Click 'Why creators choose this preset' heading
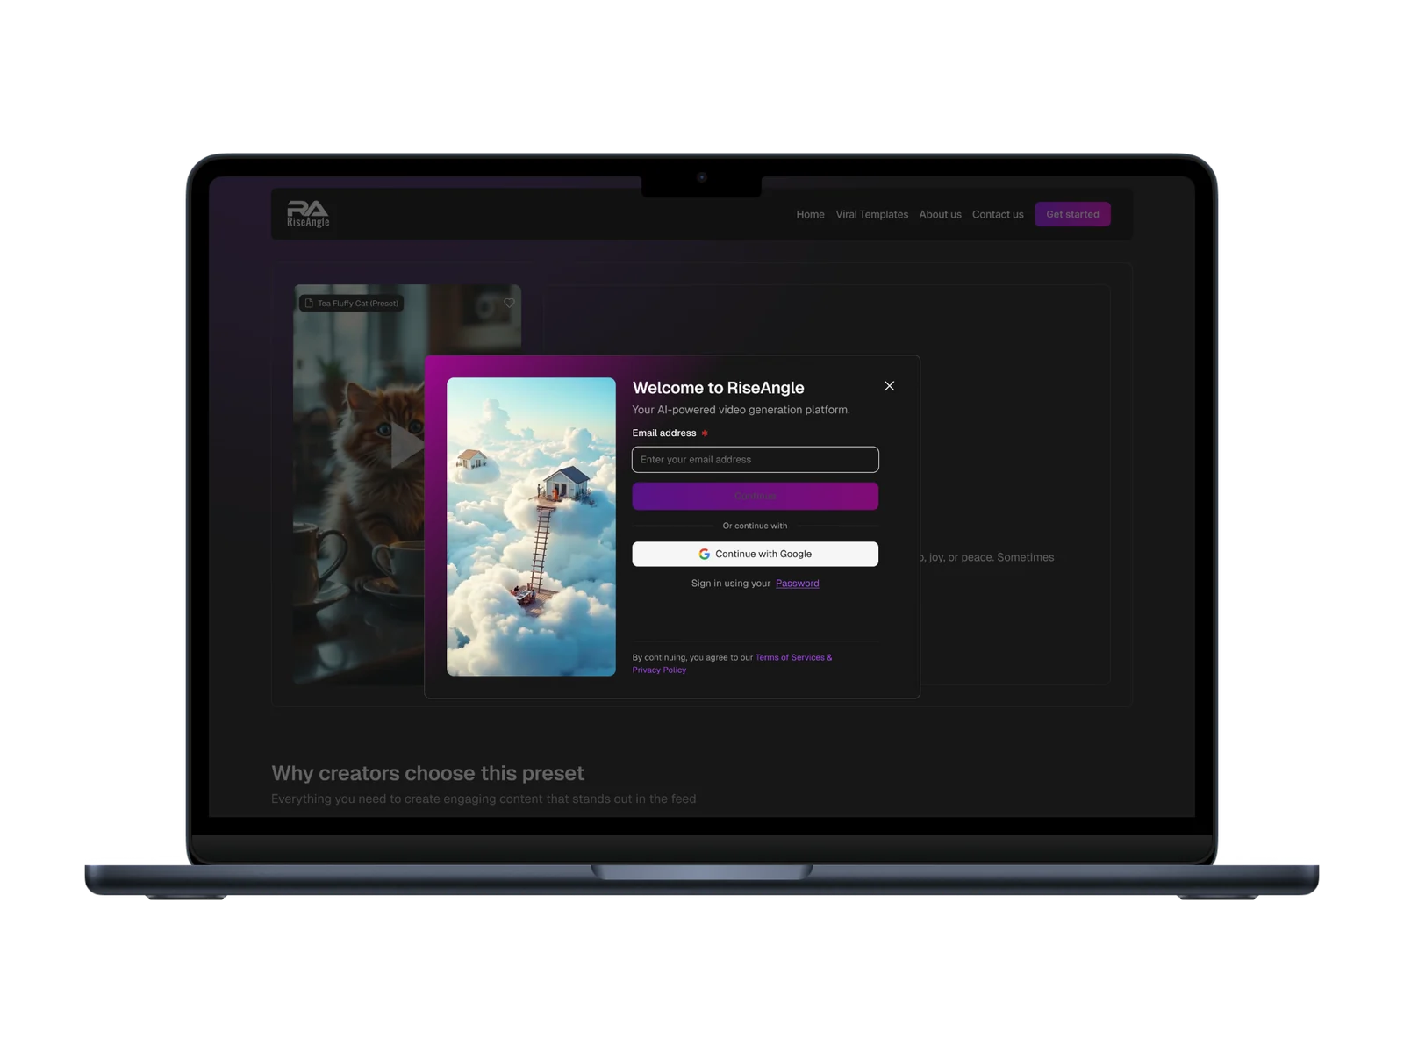 tap(427, 773)
